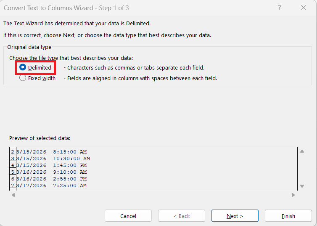Click the vertical scrollbar track beside preview
This screenshot has width=317, height=226.
[x=302, y=169]
